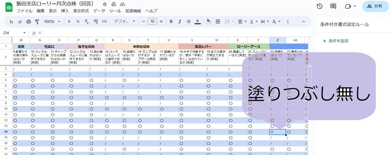
Task: Click 条件を追加 to add a rule
Action: pyautogui.click(x=336, y=41)
